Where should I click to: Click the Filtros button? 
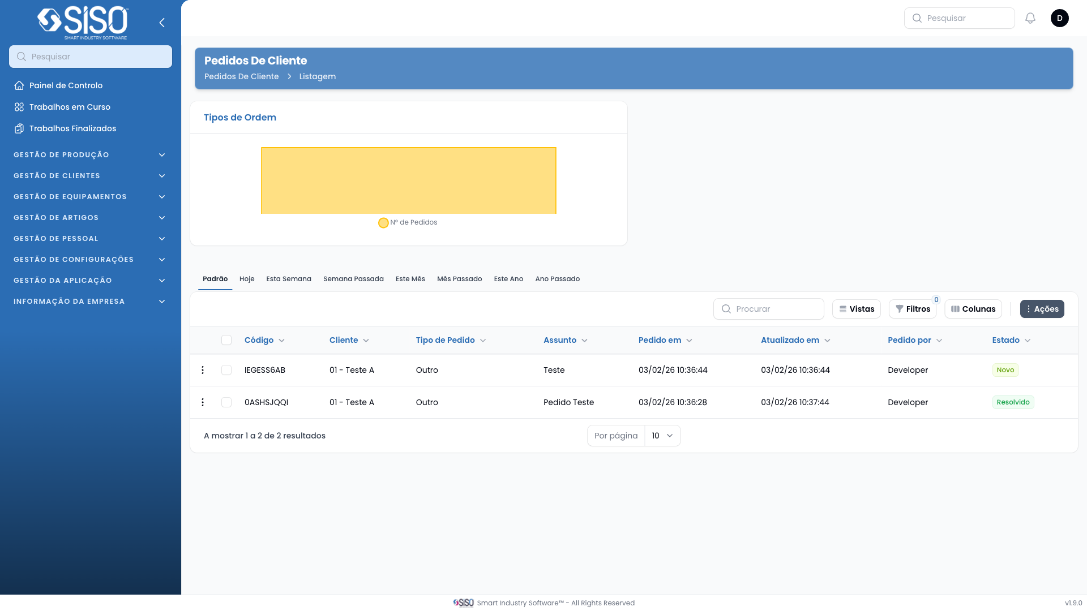coord(913,309)
